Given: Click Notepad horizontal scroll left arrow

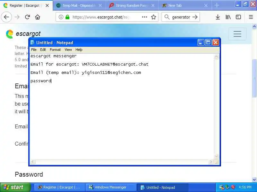Looking at the screenshot, I should [32, 162].
